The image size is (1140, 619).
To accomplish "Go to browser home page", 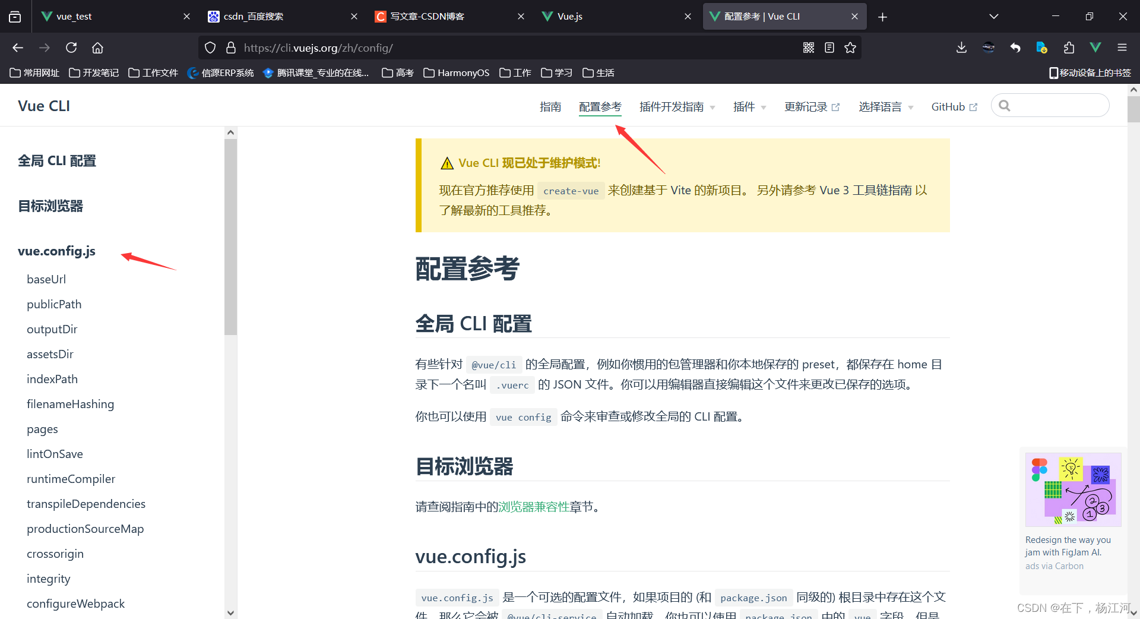I will click(97, 48).
